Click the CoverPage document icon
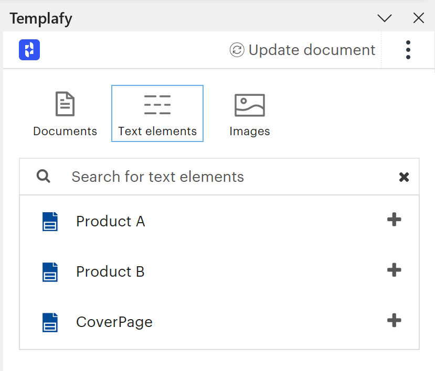 point(50,322)
